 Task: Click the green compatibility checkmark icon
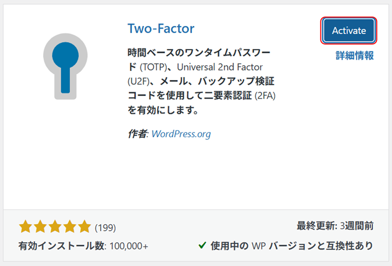tap(202, 245)
